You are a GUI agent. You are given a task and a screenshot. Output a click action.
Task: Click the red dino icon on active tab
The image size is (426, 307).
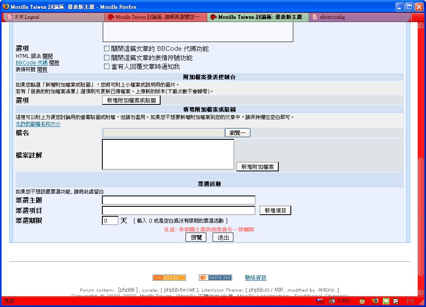pyautogui.click(x=213, y=17)
